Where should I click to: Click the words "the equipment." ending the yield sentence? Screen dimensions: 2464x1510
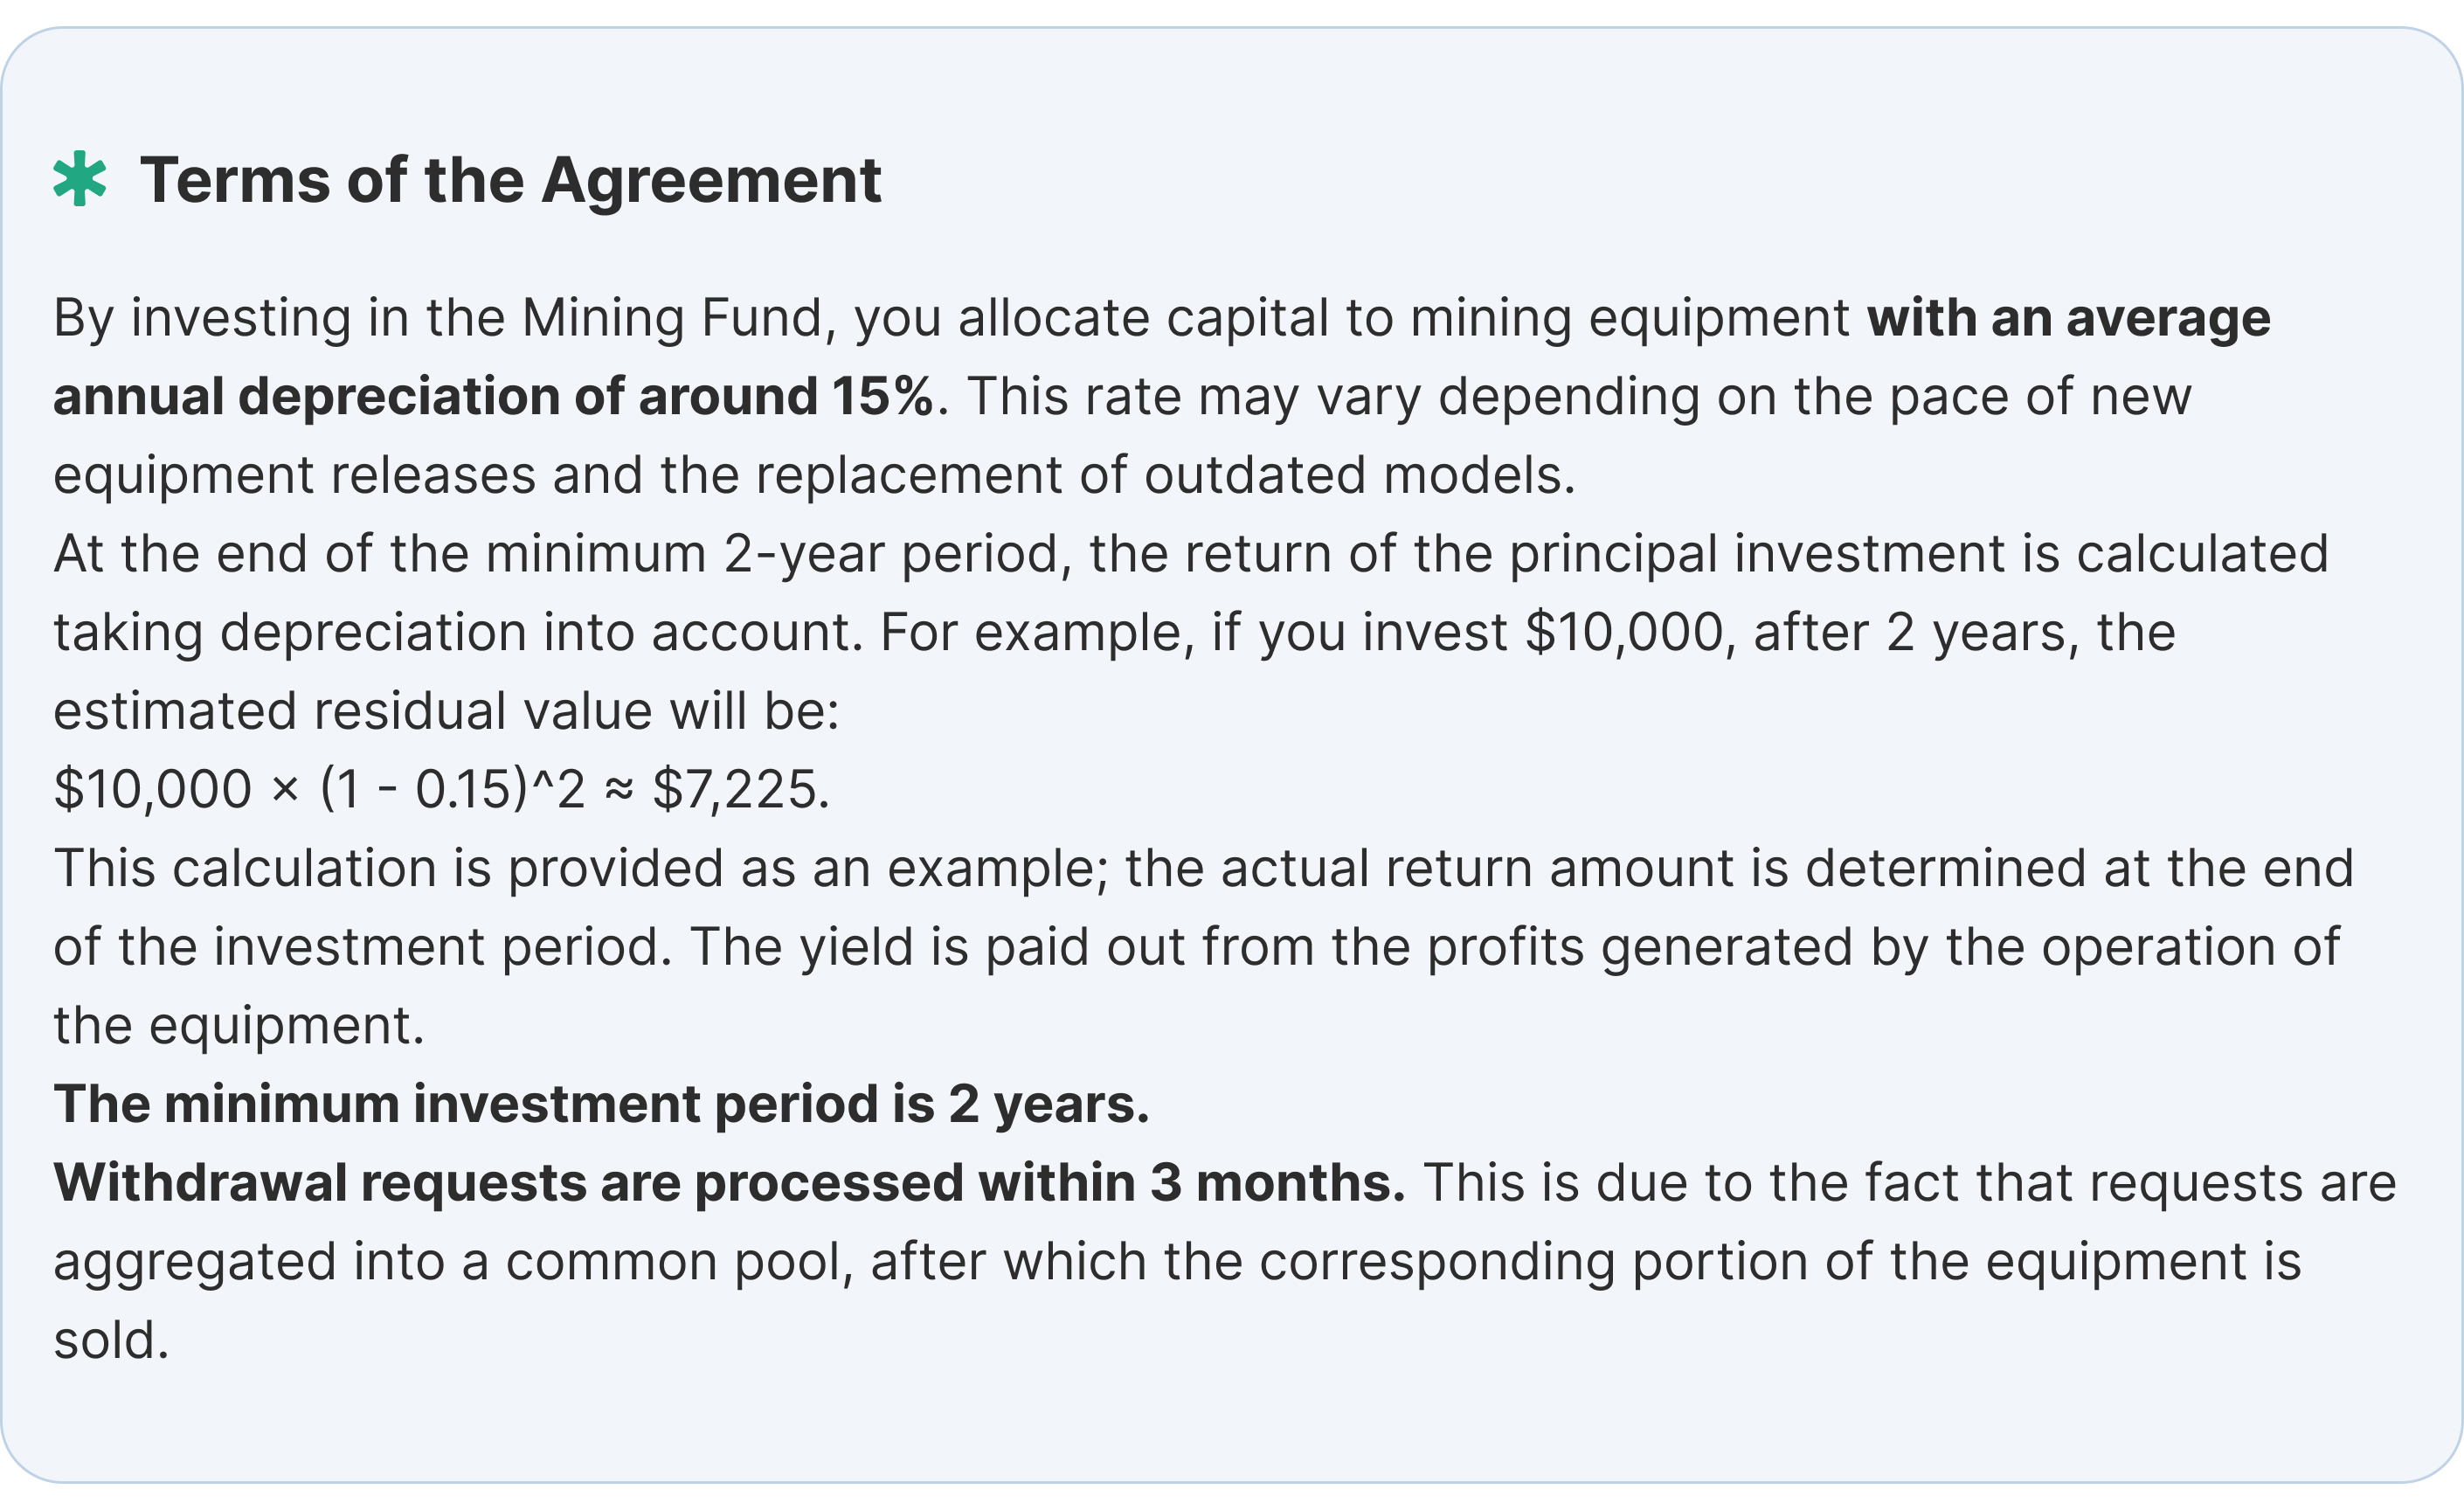coord(239,1026)
